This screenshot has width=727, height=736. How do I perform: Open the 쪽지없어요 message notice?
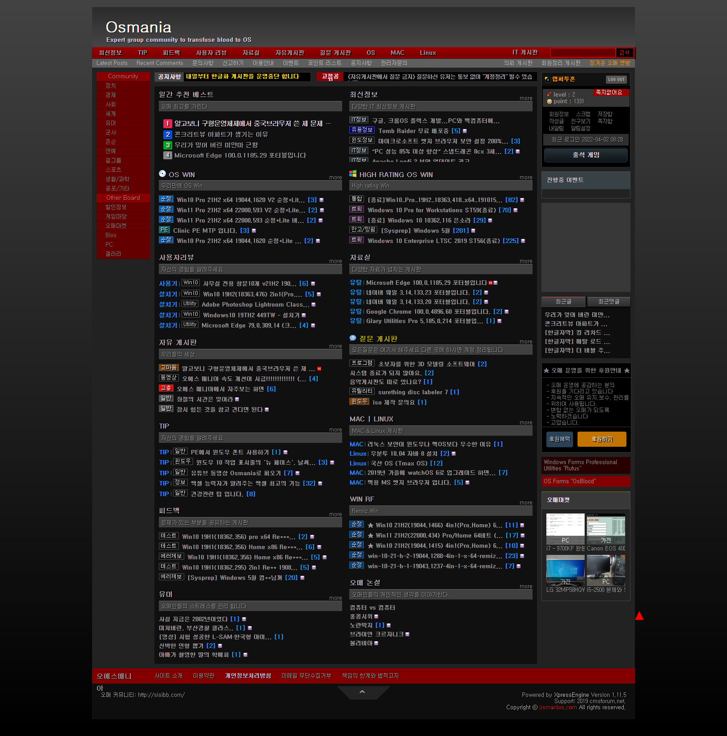610,92
